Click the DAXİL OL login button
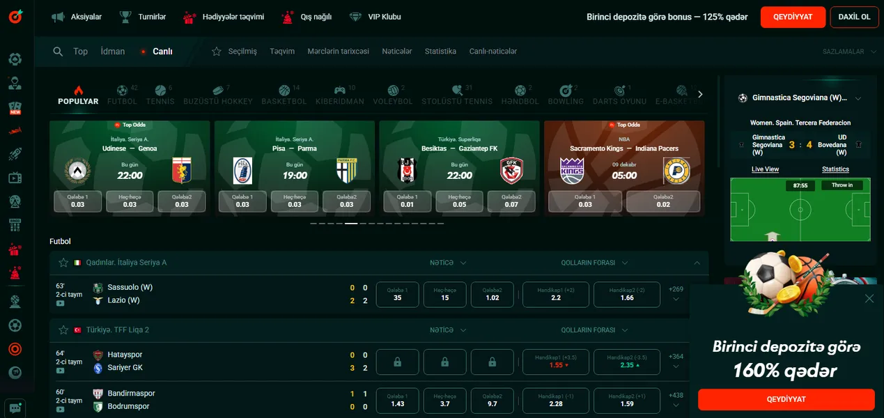 [854, 17]
